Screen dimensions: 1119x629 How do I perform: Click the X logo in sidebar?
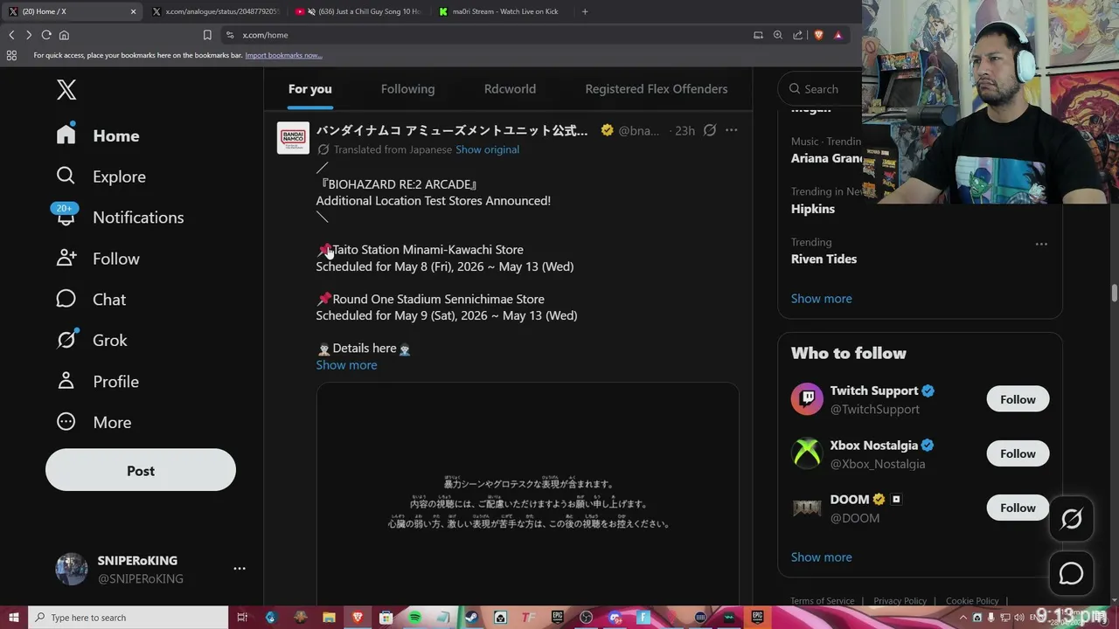(x=66, y=89)
